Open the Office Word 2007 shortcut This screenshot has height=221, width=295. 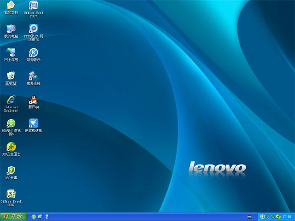(x=33, y=6)
